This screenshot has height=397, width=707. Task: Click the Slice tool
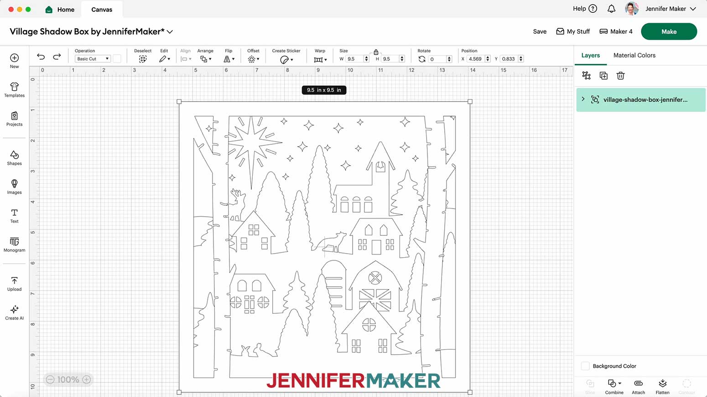click(x=590, y=387)
